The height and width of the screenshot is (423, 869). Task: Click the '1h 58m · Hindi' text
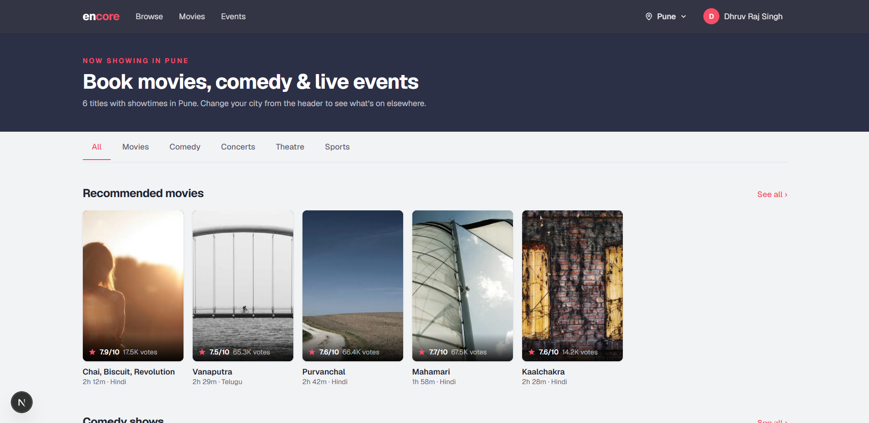pos(434,382)
